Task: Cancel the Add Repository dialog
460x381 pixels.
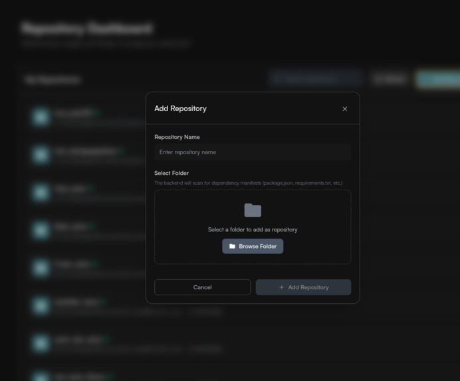Action: click(203, 287)
